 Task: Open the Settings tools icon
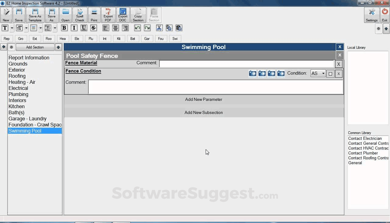click(371, 14)
